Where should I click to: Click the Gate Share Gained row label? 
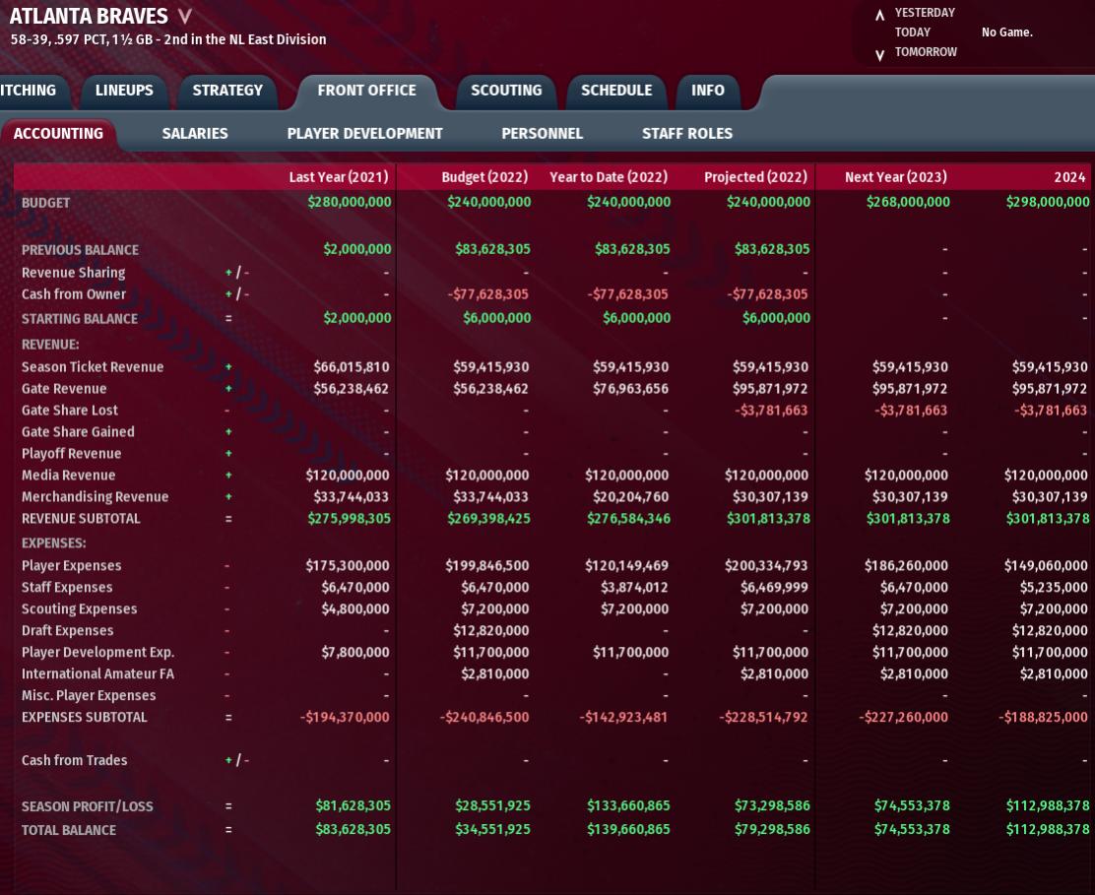[x=78, y=431]
